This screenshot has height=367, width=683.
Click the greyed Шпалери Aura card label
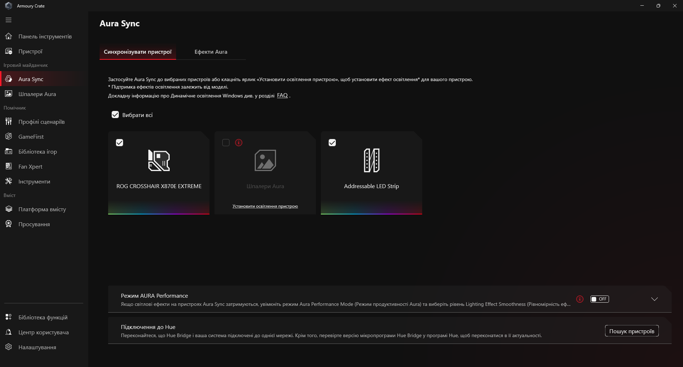265,186
